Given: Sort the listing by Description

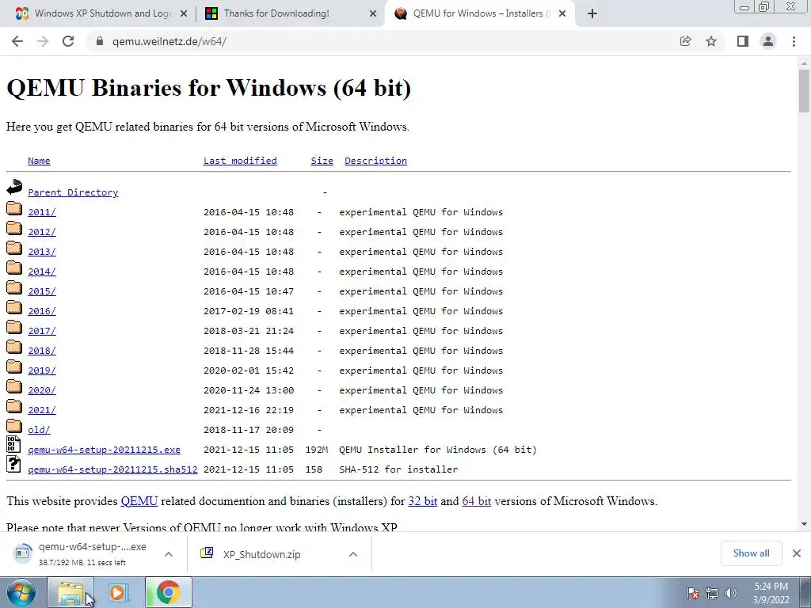Looking at the screenshot, I should tap(375, 161).
